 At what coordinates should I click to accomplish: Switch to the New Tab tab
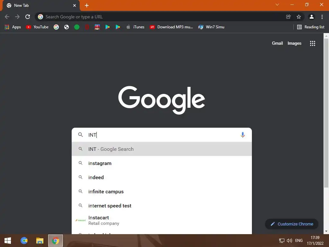(x=41, y=5)
